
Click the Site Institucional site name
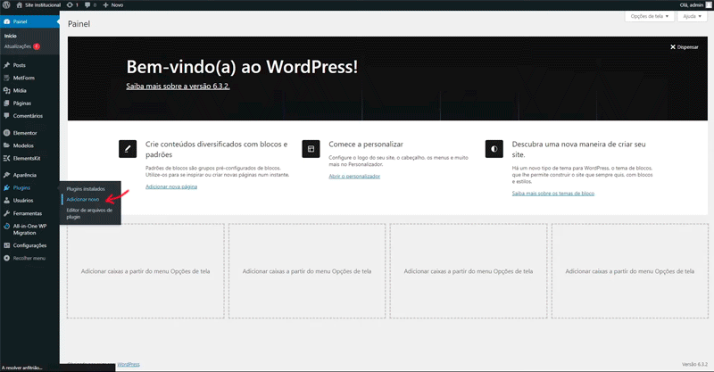(43, 5)
